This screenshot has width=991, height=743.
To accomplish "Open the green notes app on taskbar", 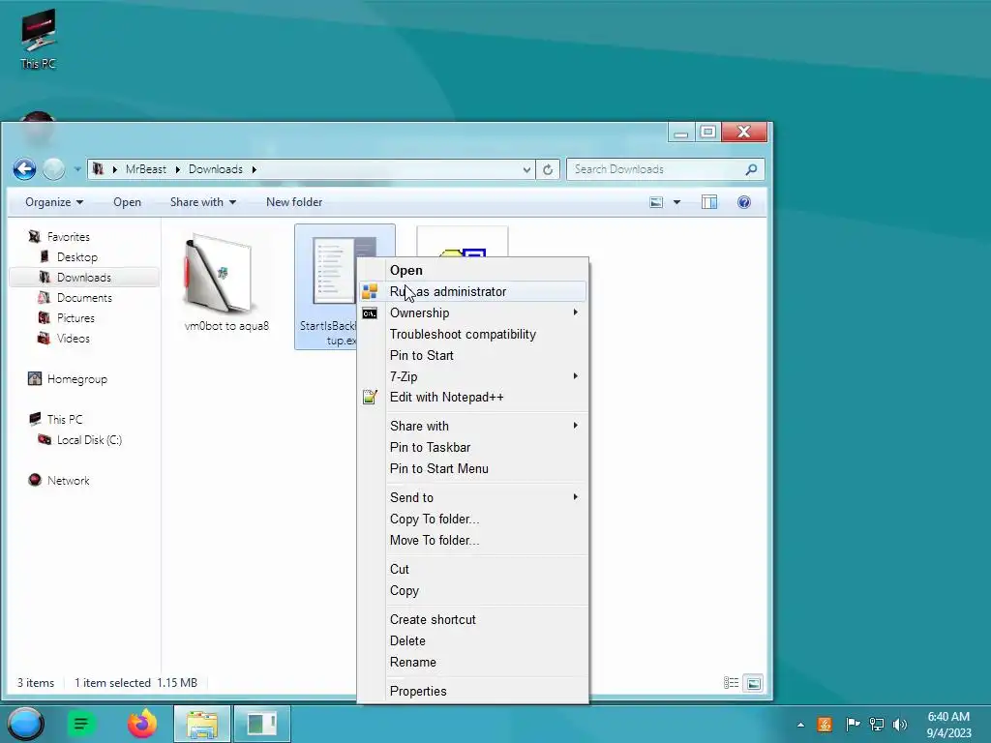I will point(81,724).
